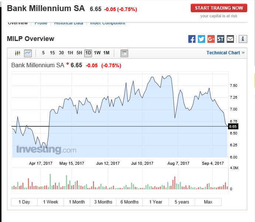Show the 1 Week range
The width and height of the screenshot is (255, 222).
click(51, 202)
